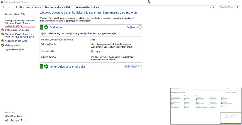This screenshot has width=242, height=125.
Task: Go up one level with up arrow
Action: coord(17,7)
